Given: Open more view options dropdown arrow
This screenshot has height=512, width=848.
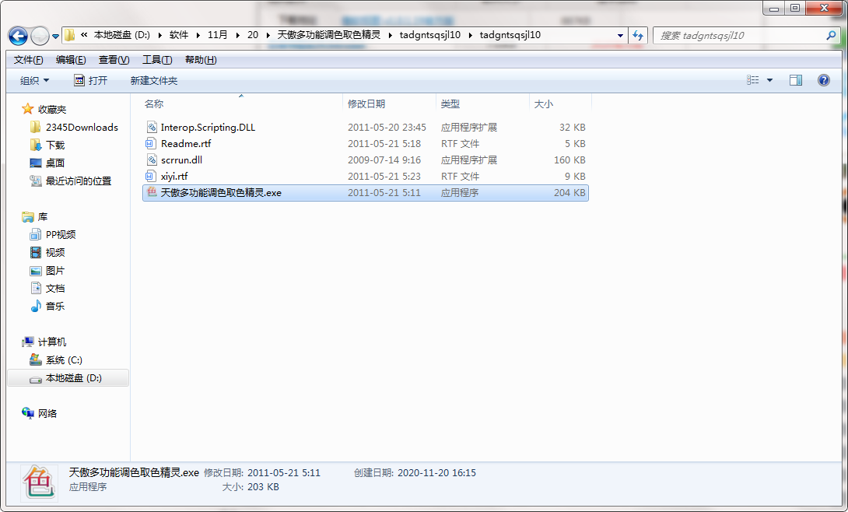Looking at the screenshot, I should point(769,81).
